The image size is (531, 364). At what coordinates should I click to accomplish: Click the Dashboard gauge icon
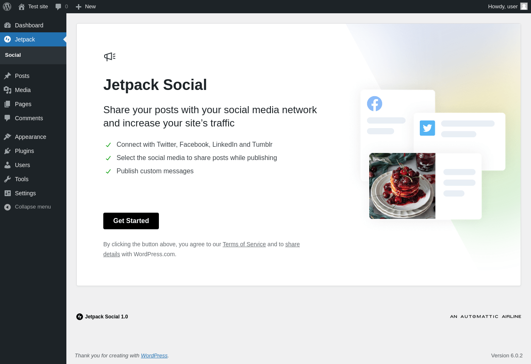pos(7,25)
